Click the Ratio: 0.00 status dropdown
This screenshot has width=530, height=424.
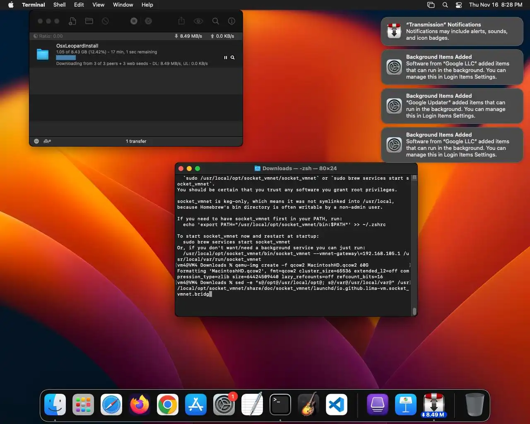48,36
